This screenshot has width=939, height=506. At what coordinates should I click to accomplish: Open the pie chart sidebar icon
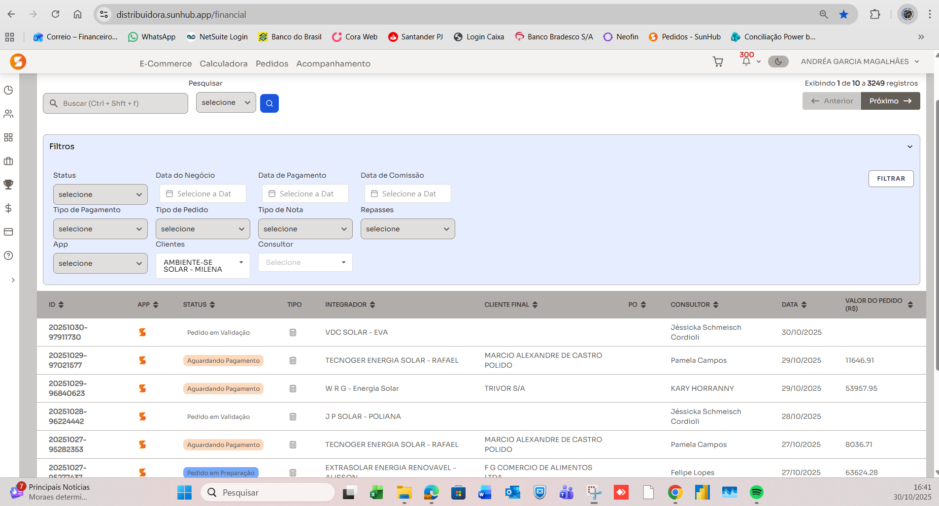[8, 90]
